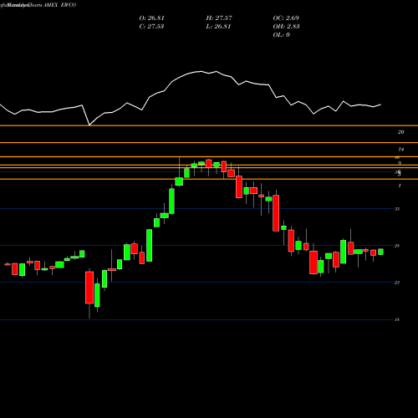Screen dimensions: 418x418
Task: Click the 20 label on the right axis
Action: 400,132
